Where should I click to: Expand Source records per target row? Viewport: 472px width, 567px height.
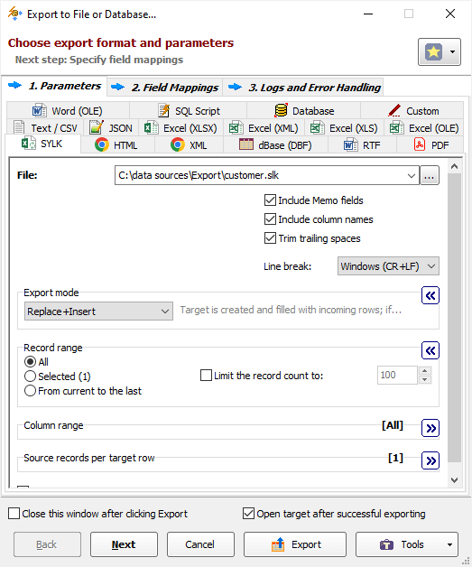[x=430, y=460]
